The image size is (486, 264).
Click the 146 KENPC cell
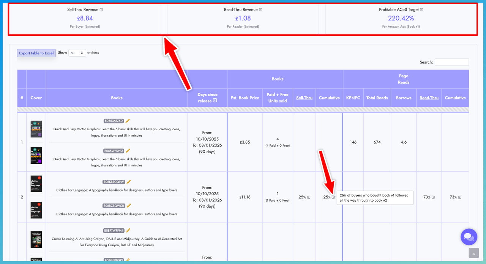coord(353,142)
